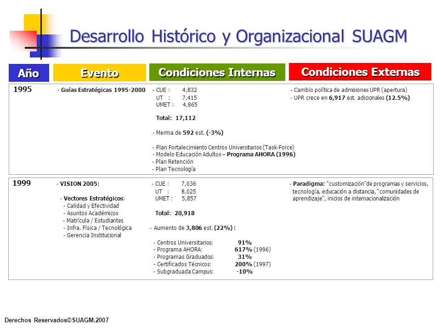Image resolution: width=441 pixels, height=331 pixels.
Task: Click the '91%' value
Action: pos(245,242)
